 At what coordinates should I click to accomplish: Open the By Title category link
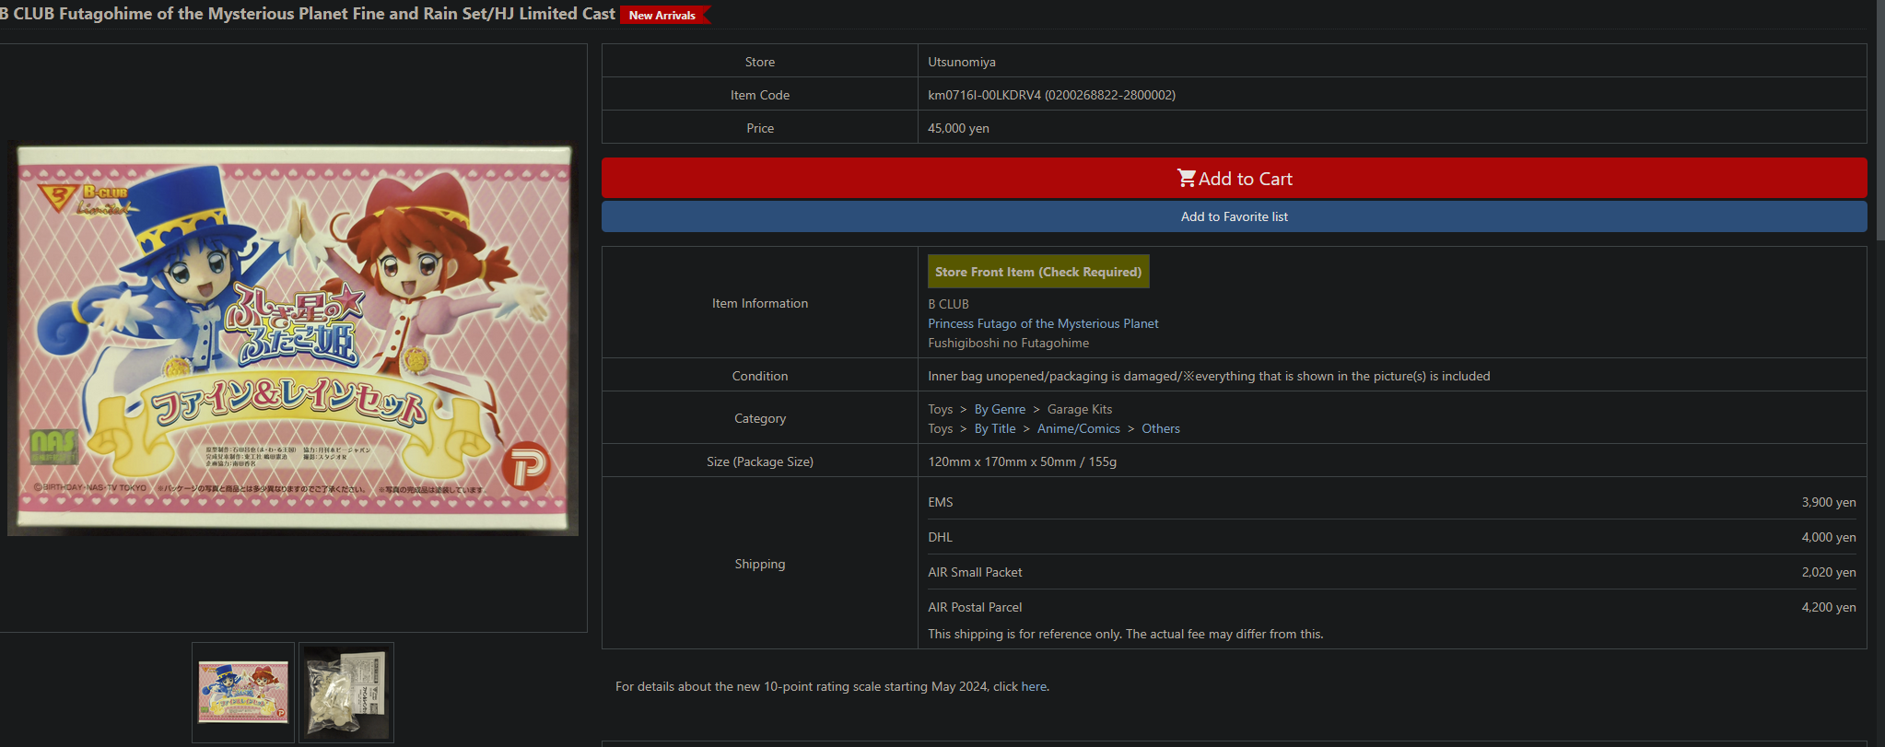point(995,428)
